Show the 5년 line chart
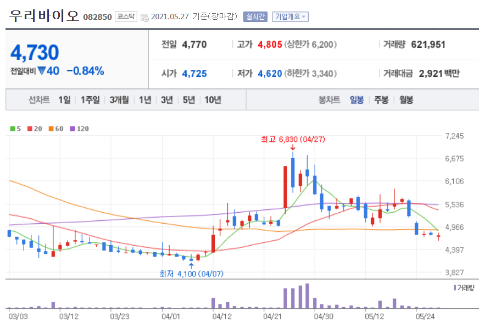 [x=189, y=99]
